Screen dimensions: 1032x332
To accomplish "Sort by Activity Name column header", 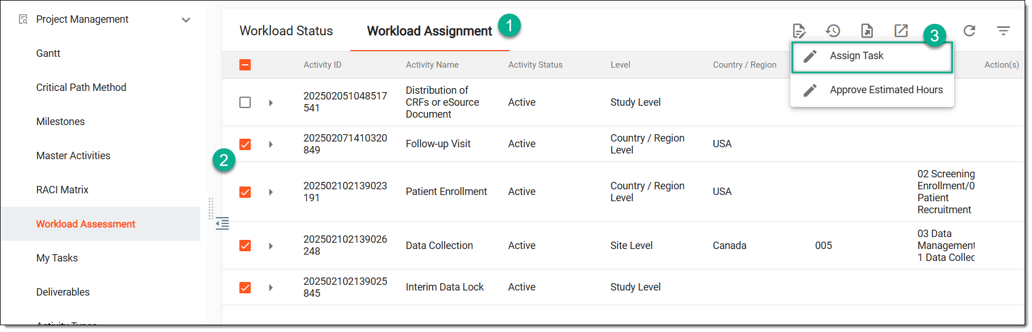I will 432,65.
